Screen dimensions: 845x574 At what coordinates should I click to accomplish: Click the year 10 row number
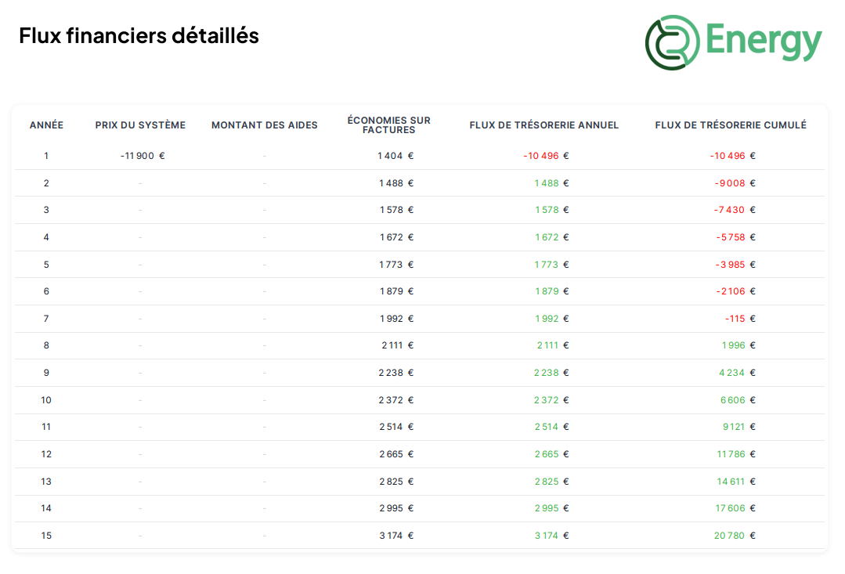pos(46,399)
